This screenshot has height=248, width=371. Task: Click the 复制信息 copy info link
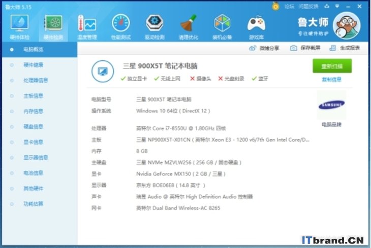(331, 80)
